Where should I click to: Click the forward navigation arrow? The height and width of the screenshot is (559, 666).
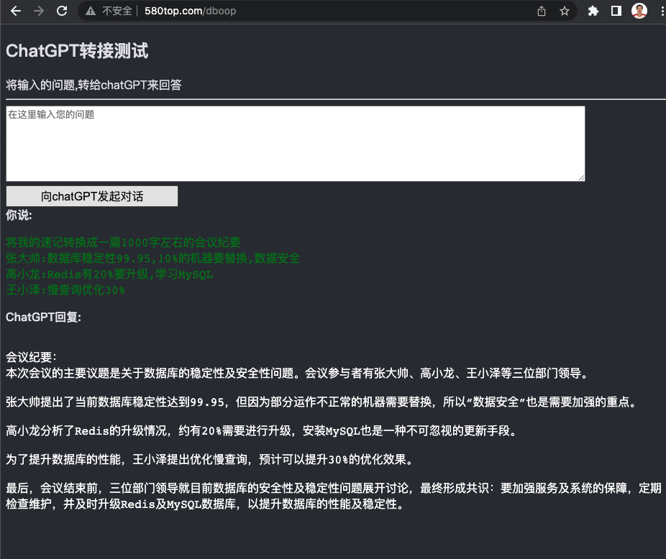click(x=40, y=11)
